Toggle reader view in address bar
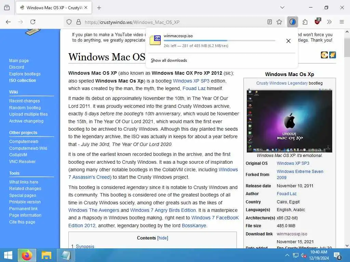This screenshot has width=350, height=262. click(x=270, y=22)
